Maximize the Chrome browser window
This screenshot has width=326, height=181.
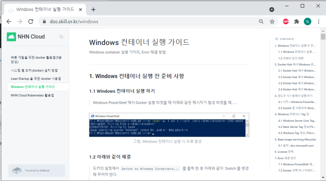[302, 6]
